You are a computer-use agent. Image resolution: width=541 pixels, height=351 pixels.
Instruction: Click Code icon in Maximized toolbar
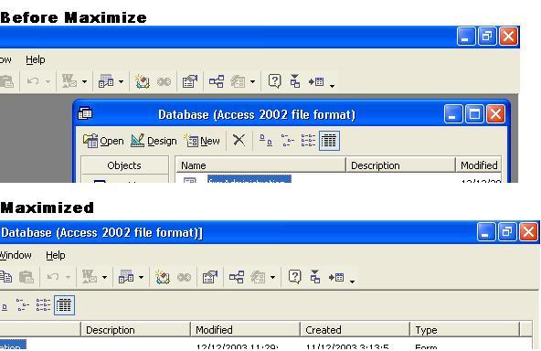[x=162, y=277]
